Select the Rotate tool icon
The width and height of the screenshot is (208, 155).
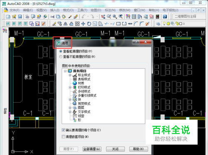[x=89, y=24]
